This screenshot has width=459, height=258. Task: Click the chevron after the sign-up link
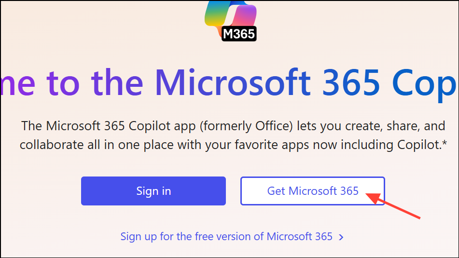coord(341,237)
